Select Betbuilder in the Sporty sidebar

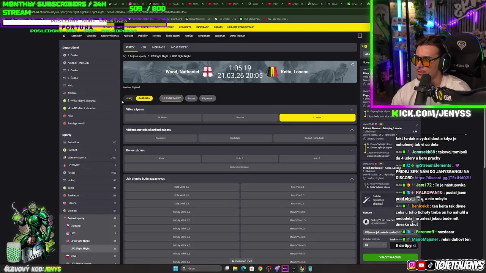pyautogui.click(x=90, y=142)
